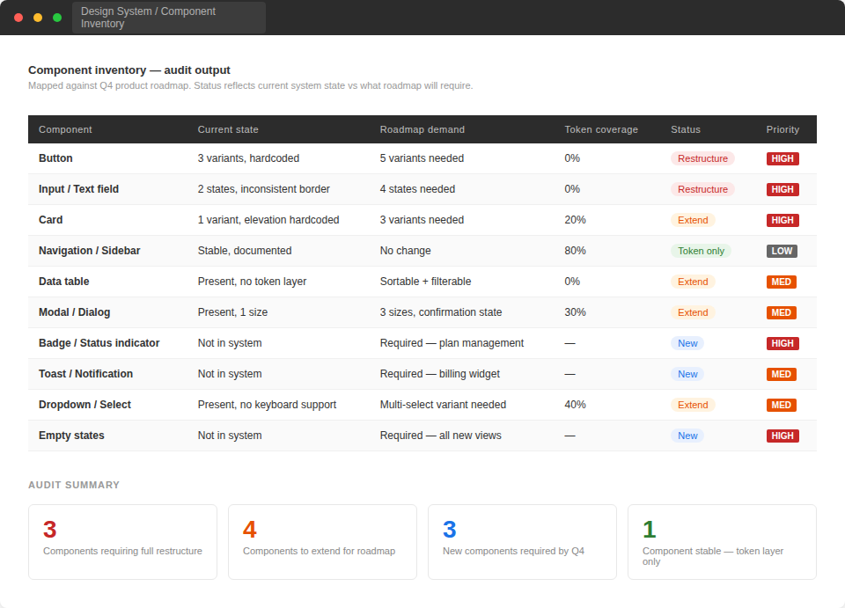Screen dimensions: 845x608
Task: Click the Extend badge in Modal / Dialog row
Action: 693,312
